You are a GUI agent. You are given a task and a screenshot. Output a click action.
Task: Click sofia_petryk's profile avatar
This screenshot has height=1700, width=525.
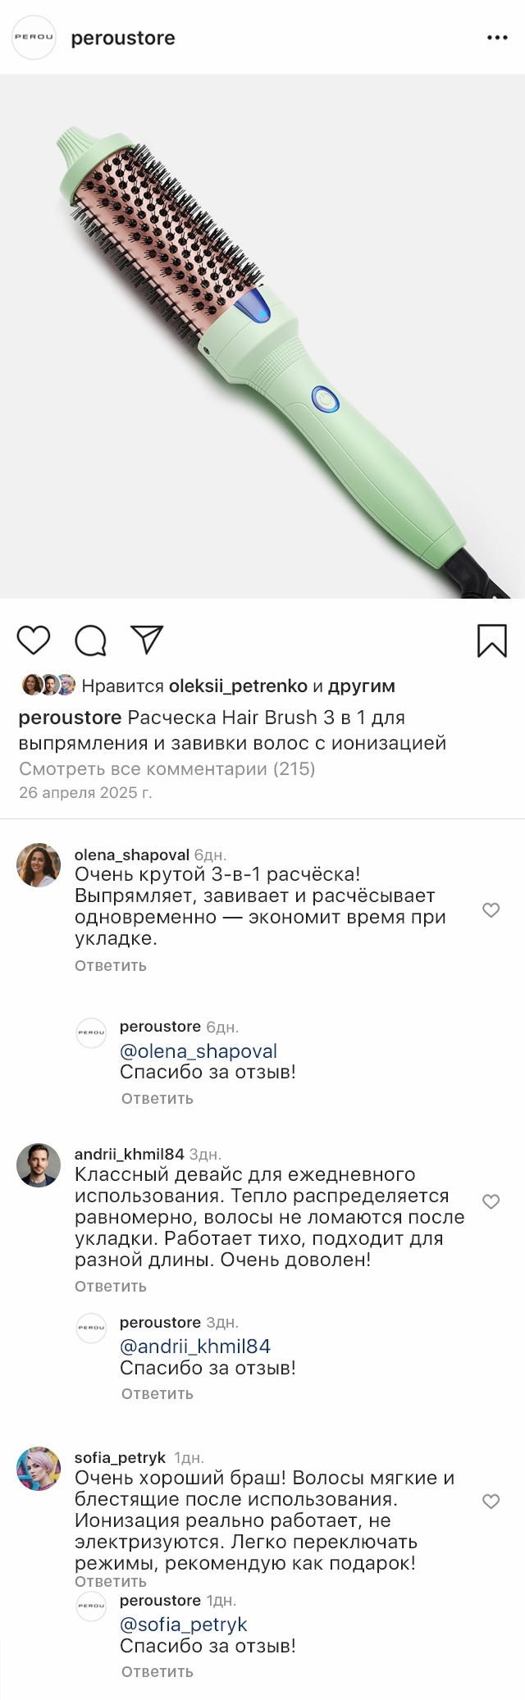(x=39, y=1468)
